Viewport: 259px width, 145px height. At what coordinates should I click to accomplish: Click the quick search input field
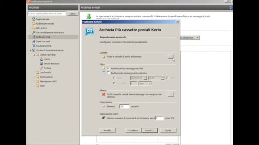point(47,14)
